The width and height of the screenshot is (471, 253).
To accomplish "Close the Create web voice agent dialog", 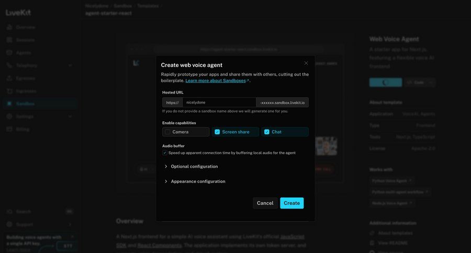I will [x=306, y=63].
